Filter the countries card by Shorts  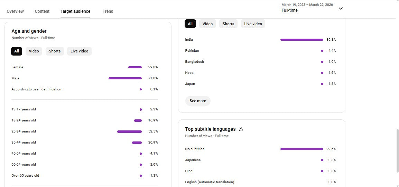click(228, 24)
